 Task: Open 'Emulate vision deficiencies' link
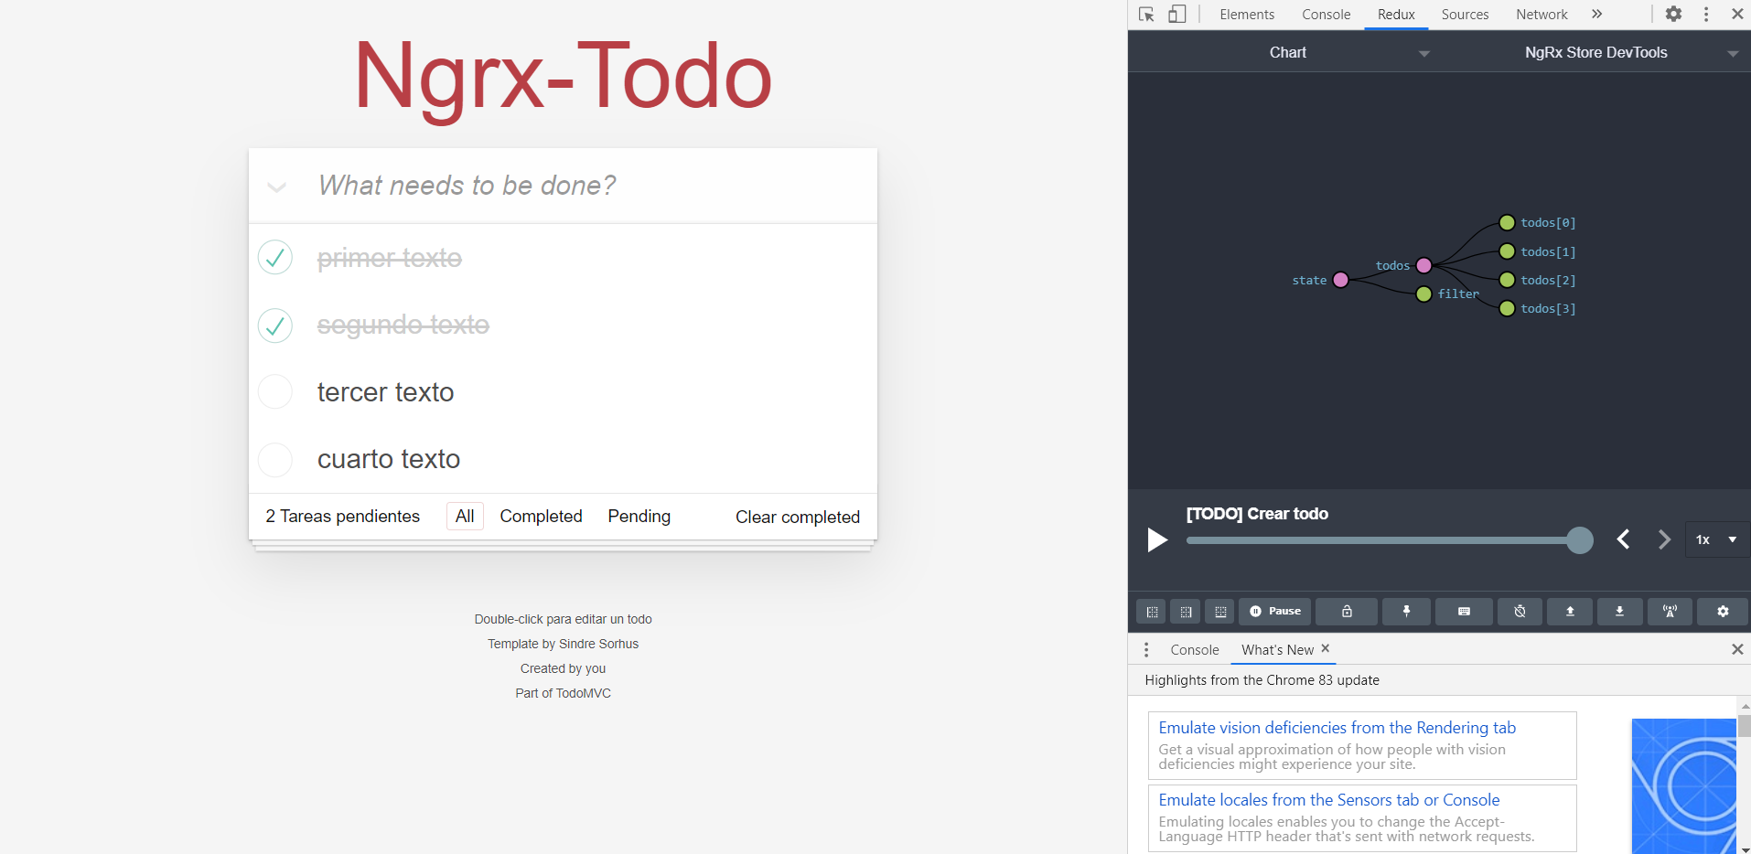1337,728
